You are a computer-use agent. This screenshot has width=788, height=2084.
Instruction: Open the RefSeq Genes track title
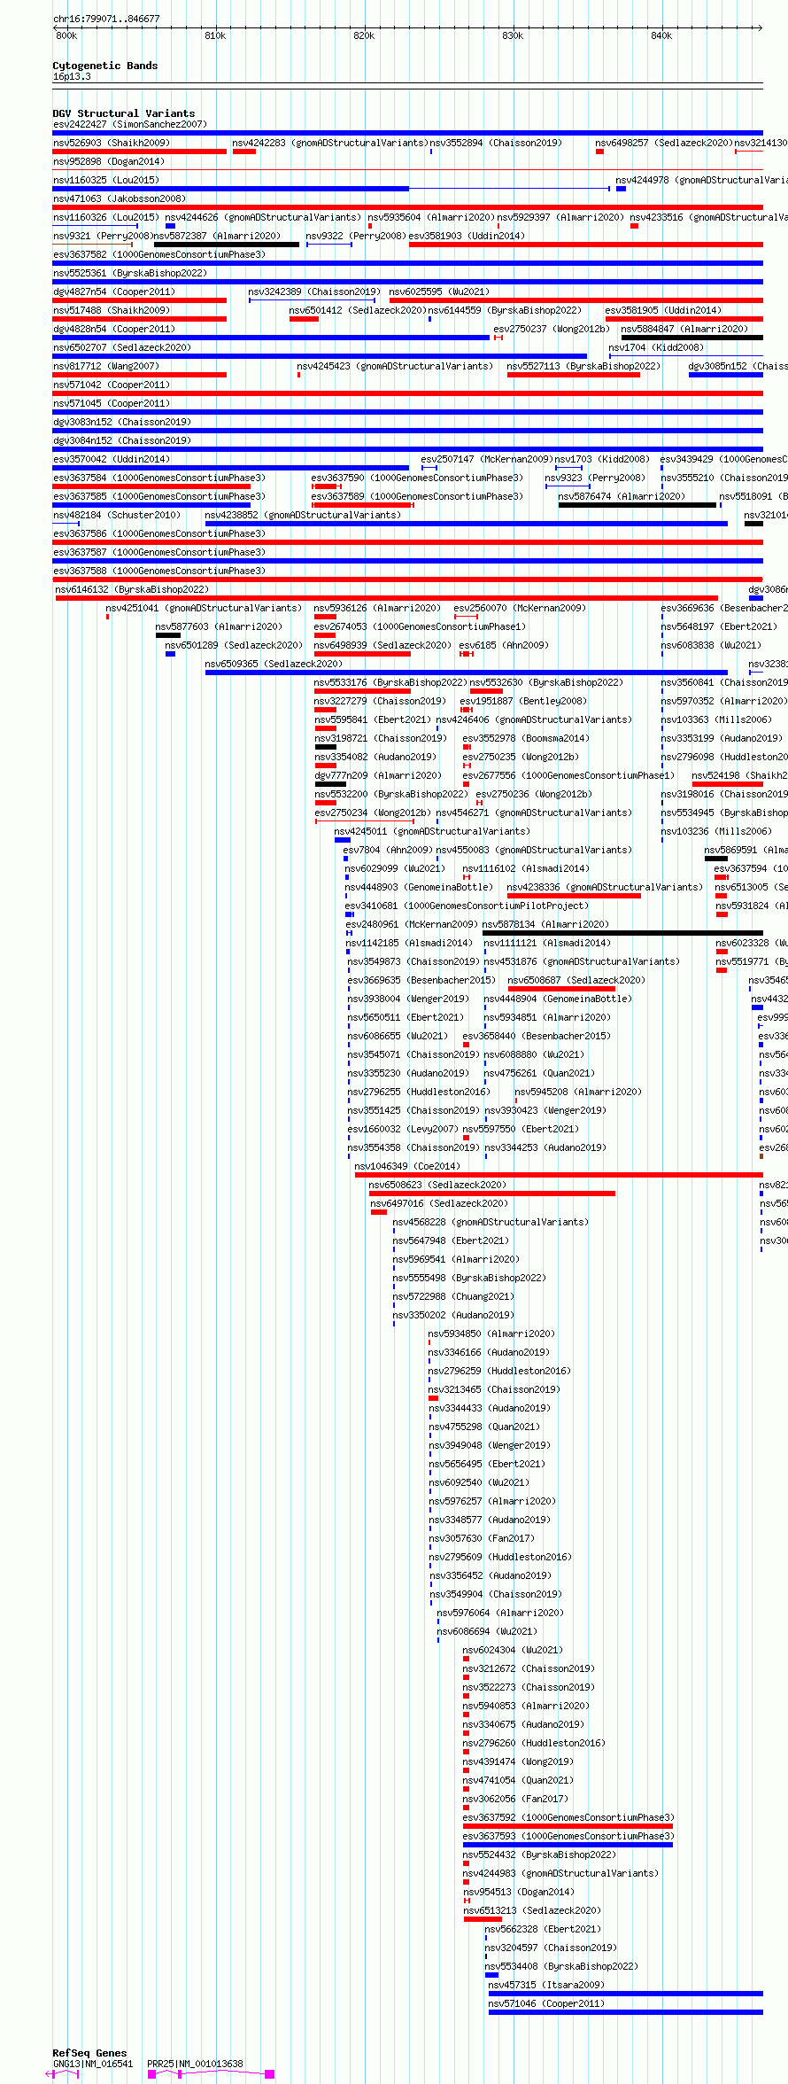pyautogui.click(x=89, y=2053)
